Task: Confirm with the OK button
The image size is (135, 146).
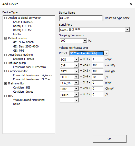Action: pos(110,139)
